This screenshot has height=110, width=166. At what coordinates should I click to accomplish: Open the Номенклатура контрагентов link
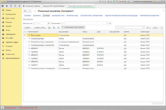[x=149, y=15]
